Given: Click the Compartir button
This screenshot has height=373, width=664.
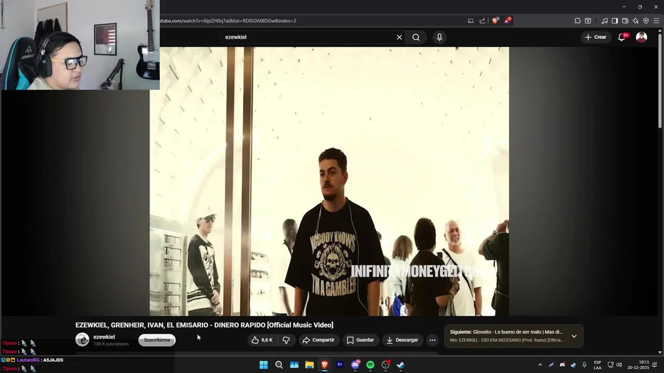Looking at the screenshot, I should pyautogui.click(x=319, y=340).
